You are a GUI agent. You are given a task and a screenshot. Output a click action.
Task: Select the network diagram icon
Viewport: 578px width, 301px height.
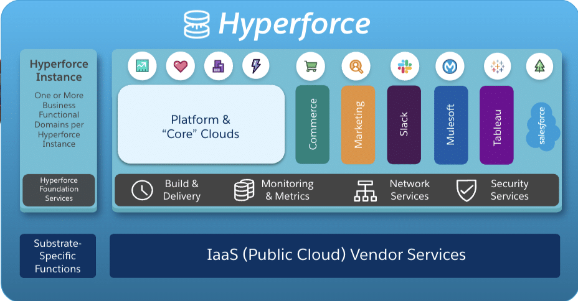(365, 190)
